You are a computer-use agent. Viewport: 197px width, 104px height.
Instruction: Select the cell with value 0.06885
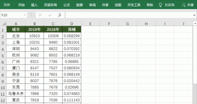[72, 61]
